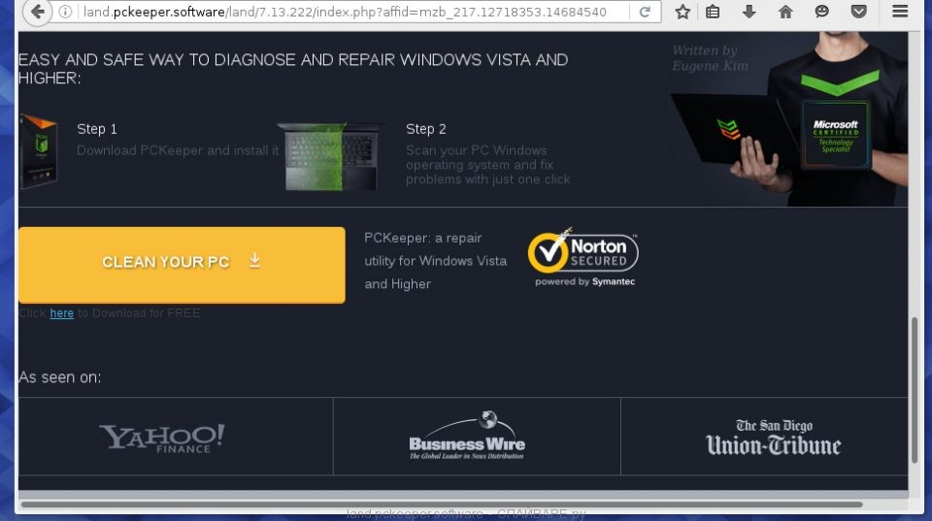This screenshot has height=521, width=932.
Task: Click the CLEAN YOUR PC button
Action: pyautogui.click(x=182, y=263)
